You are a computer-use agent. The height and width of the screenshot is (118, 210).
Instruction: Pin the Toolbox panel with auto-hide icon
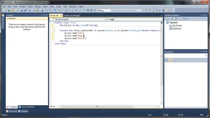(x=44, y=15)
